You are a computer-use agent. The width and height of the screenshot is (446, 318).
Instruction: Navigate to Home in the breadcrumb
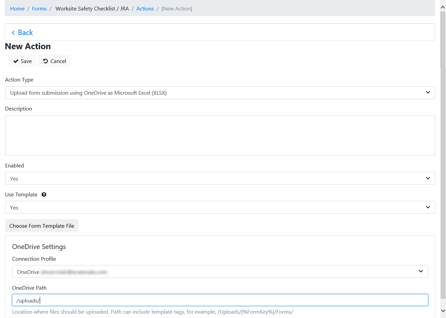click(17, 9)
